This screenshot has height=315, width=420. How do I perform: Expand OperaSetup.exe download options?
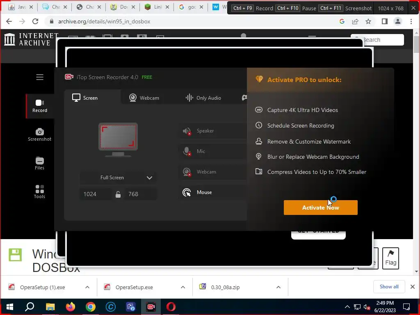click(183, 287)
